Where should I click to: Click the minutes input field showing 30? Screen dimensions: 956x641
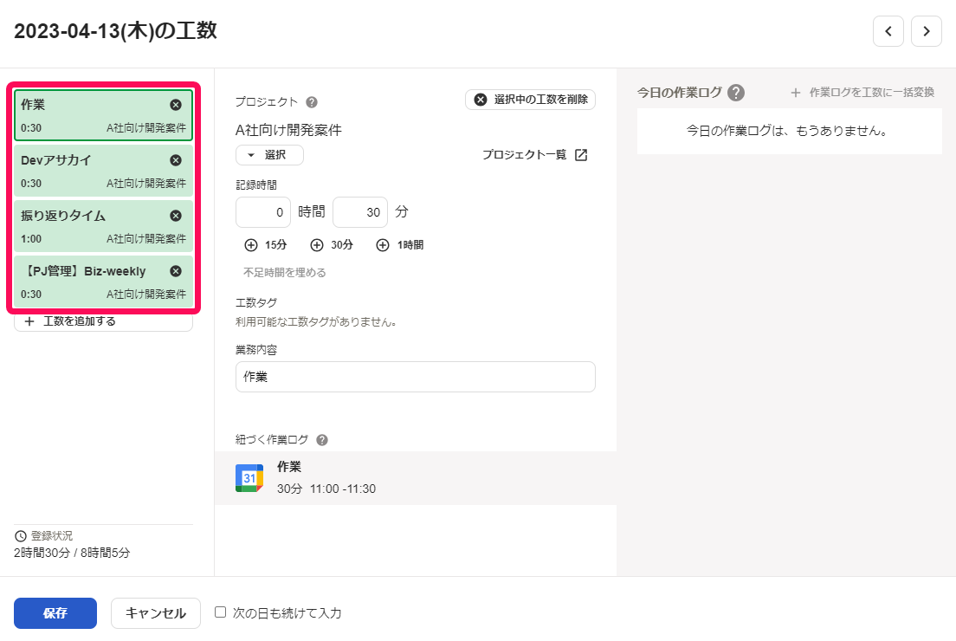[359, 212]
